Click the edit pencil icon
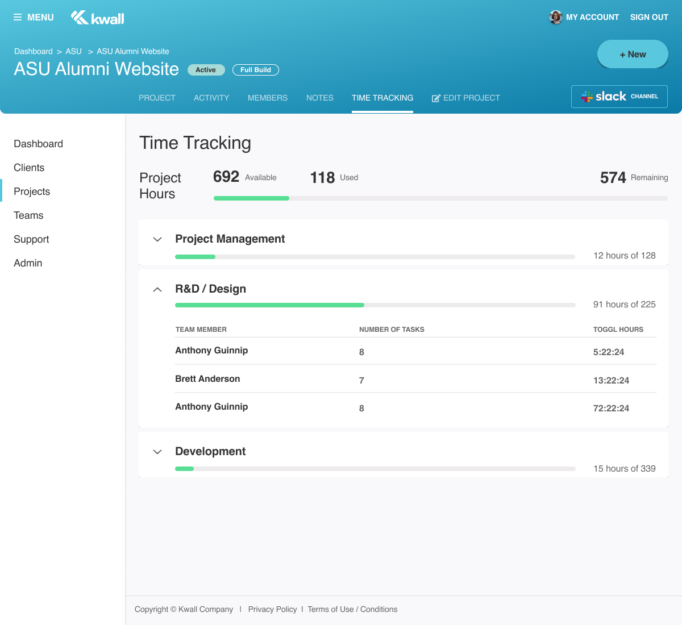682x625 pixels. coord(436,98)
